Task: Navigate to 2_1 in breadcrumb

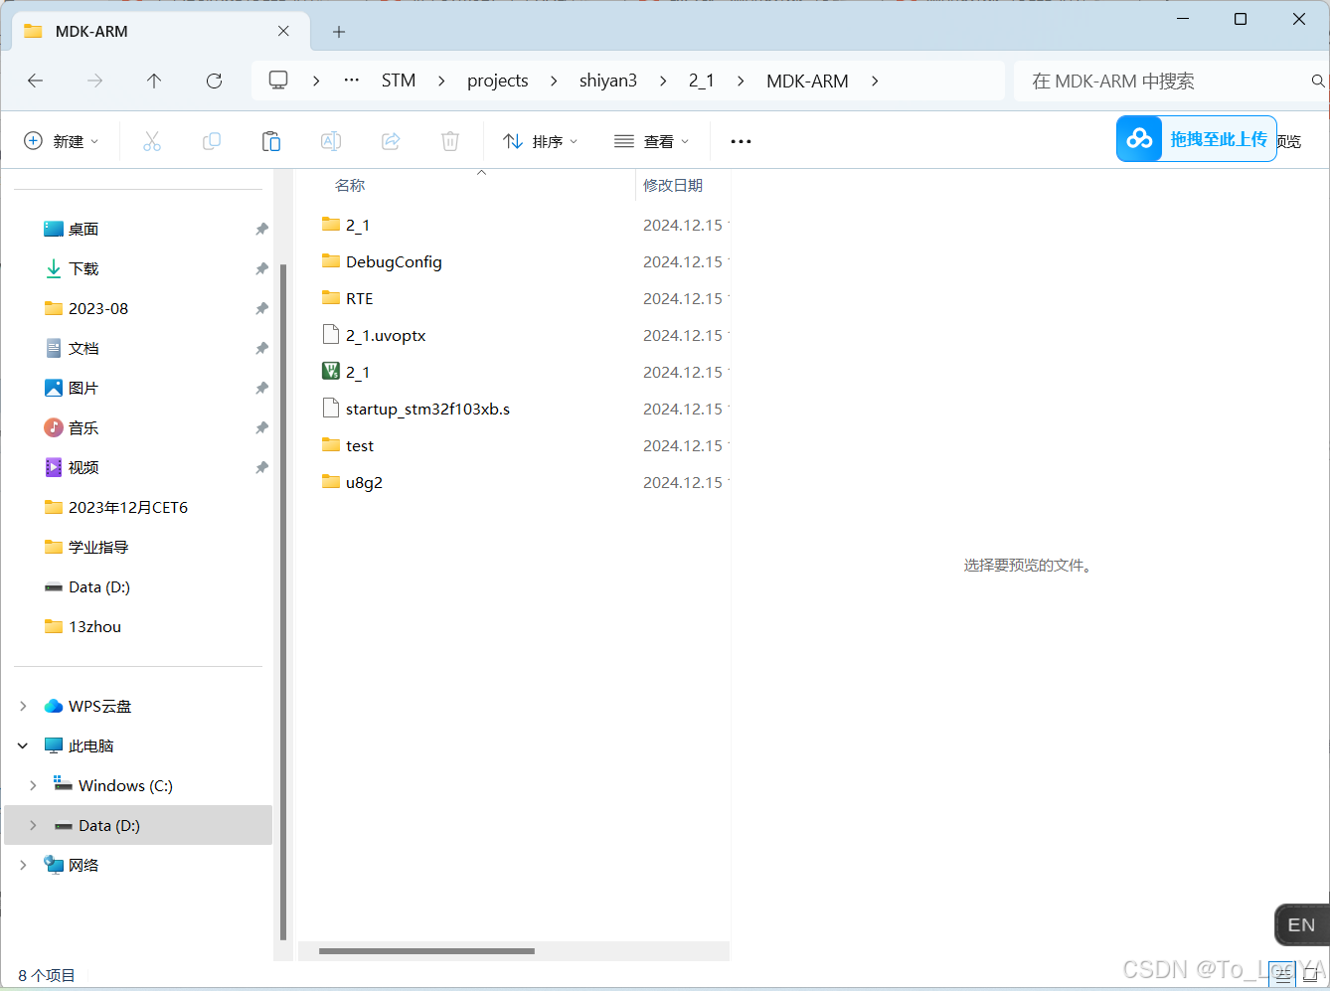Action: click(x=702, y=81)
